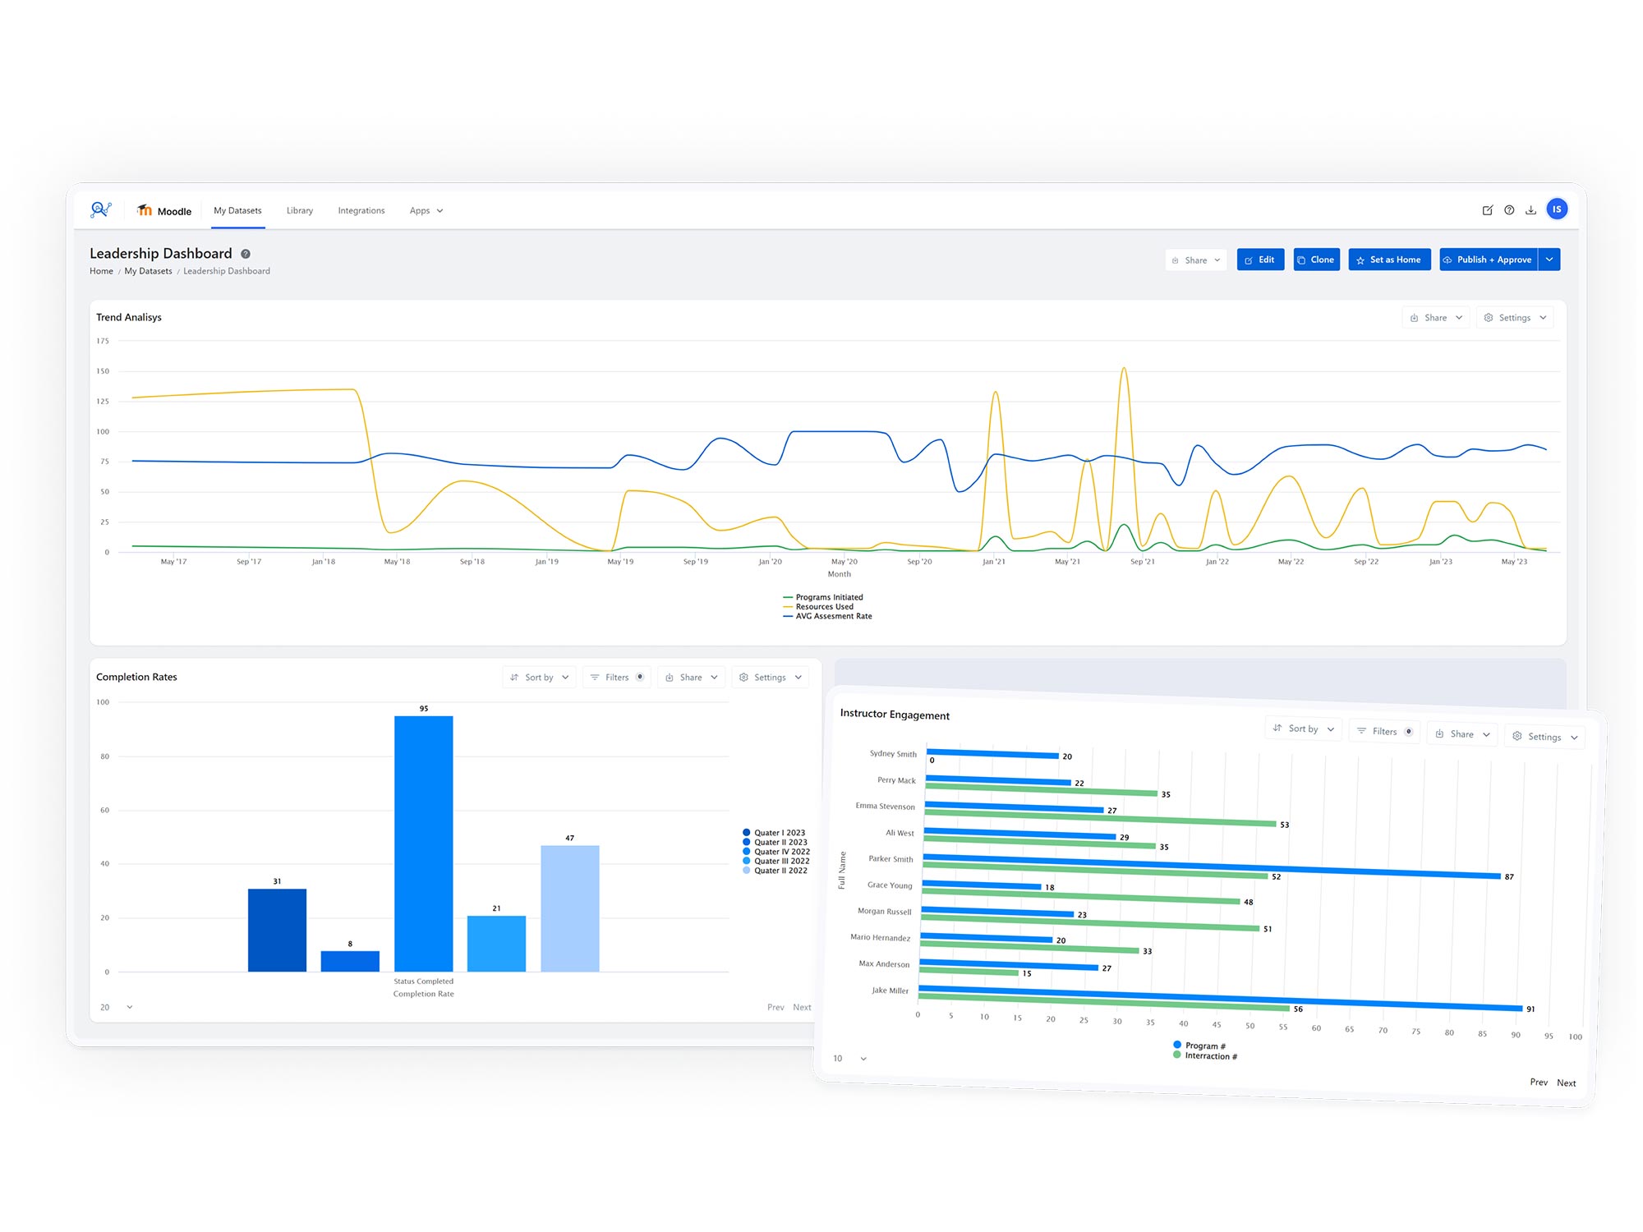Click the Moodle logo icon
Screen dimensions: 1643x1232
coord(145,210)
